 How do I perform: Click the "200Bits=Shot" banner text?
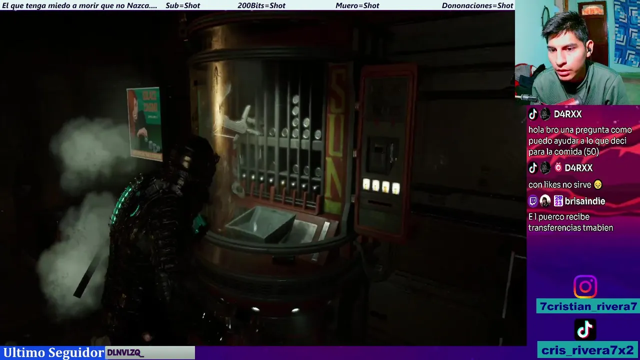click(261, 5)
